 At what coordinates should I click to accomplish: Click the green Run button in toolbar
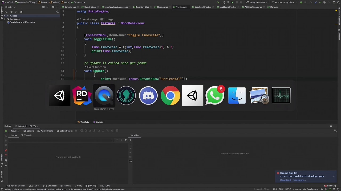pyautogui.click(x=232, y=2)
